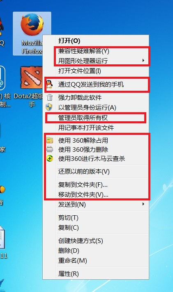Click the 360 unlock folder icon
This screenshot has width=173, height=292.
point(50,140)
